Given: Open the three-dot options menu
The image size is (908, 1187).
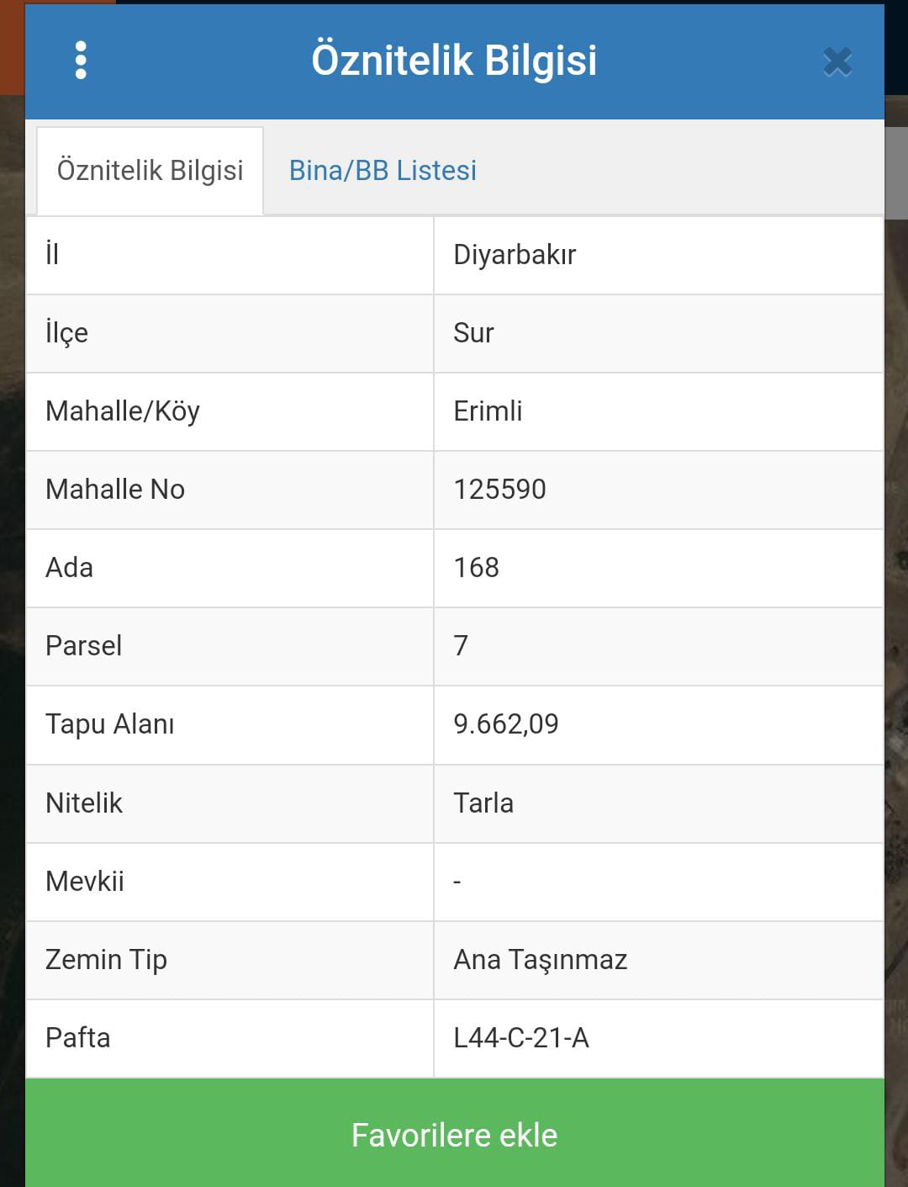Looking at the screenshot, I should (x=81, y=61).
